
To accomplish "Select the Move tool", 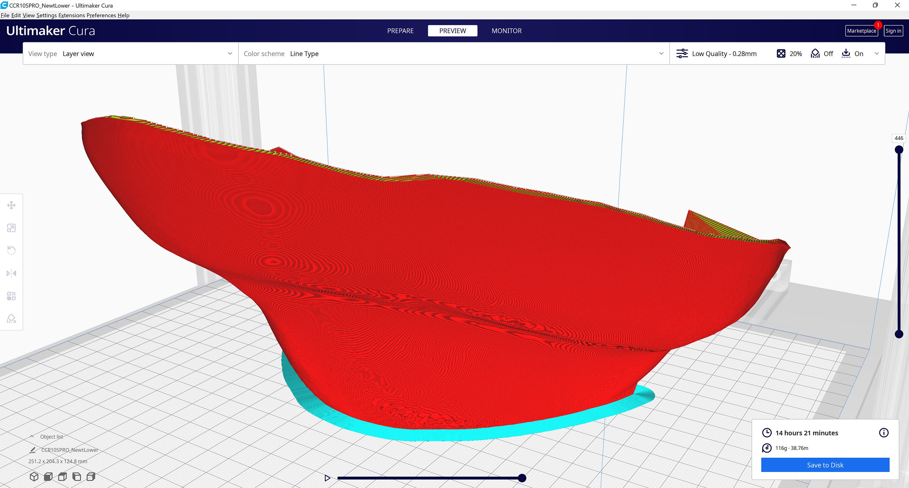I will 12,205.
